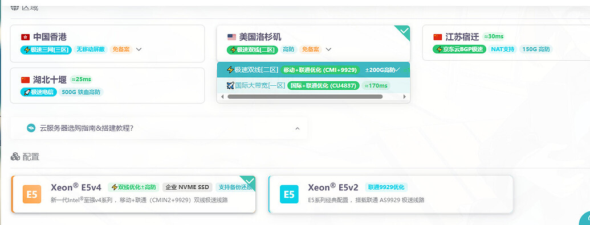This screenshot has height=225, width=590.
Task: Click the orange E5 icon for Xeon E5v4
Action: (x=32, y=194)
